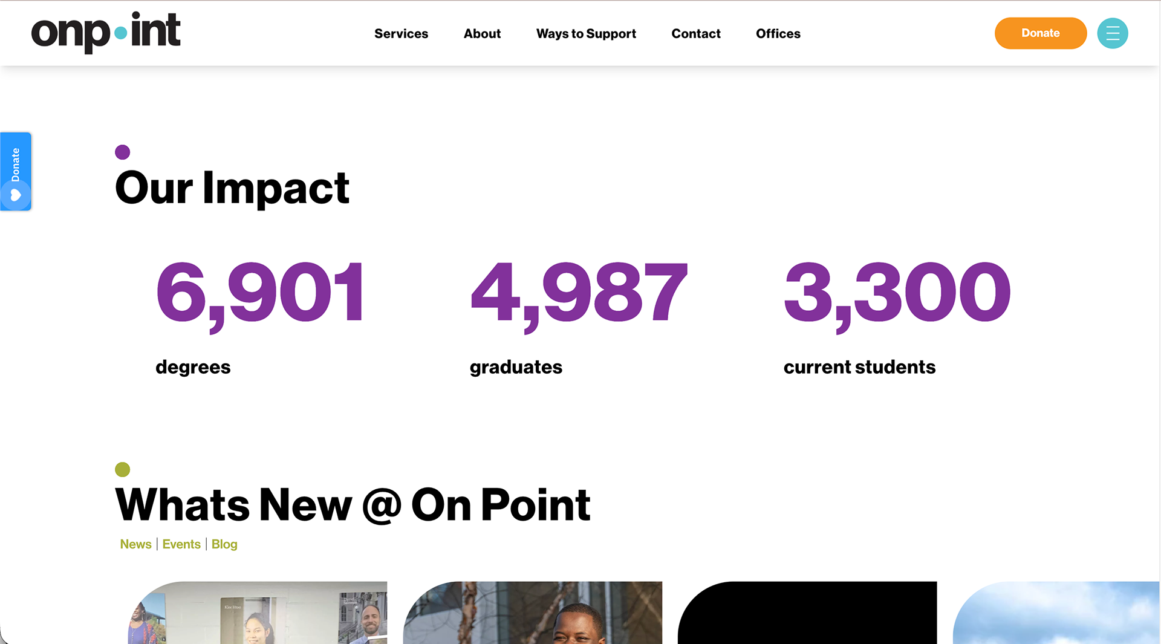This screenshot has width=1161, height=644.
Task: Navigate to the Contact page
Action: pyautogui.click(x=695, y=34)
